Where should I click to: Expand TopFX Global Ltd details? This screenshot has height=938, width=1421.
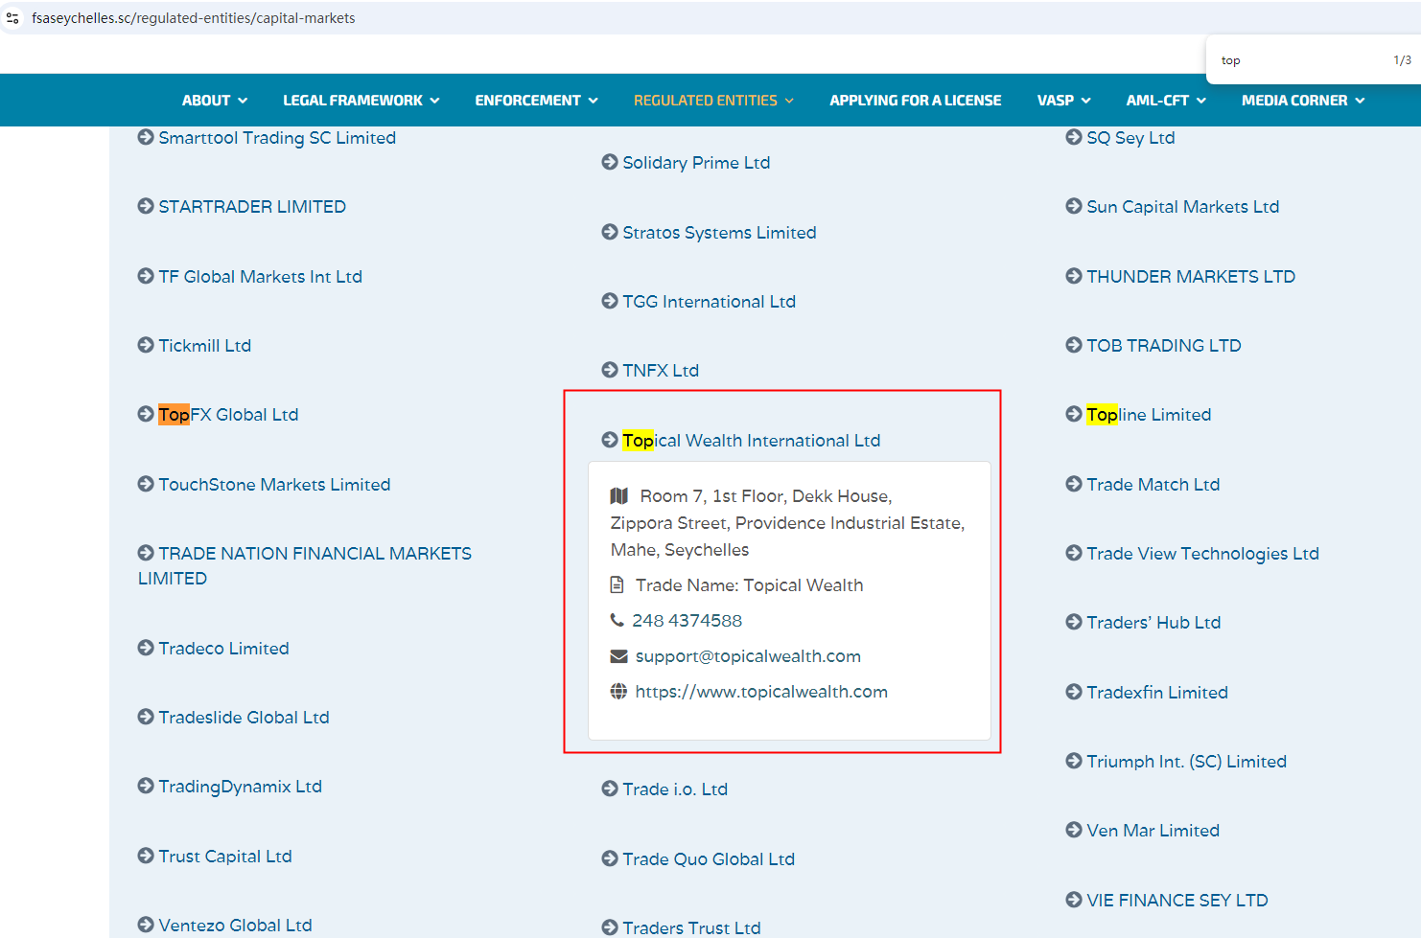(228, 415)
